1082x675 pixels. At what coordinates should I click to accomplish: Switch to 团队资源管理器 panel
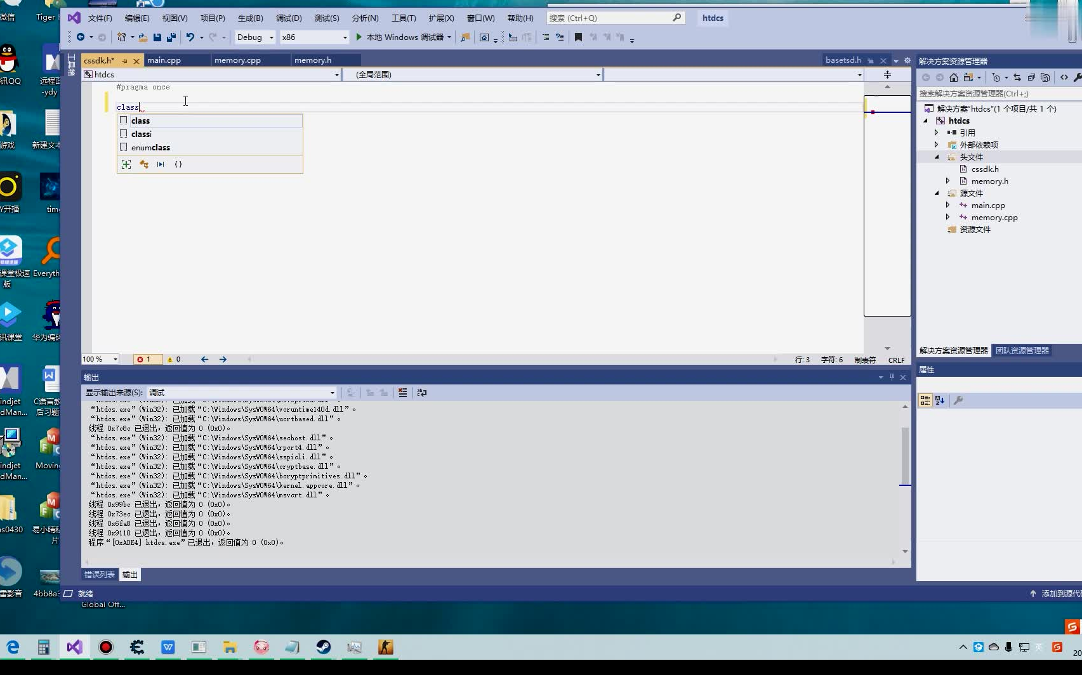[1022, 350]
